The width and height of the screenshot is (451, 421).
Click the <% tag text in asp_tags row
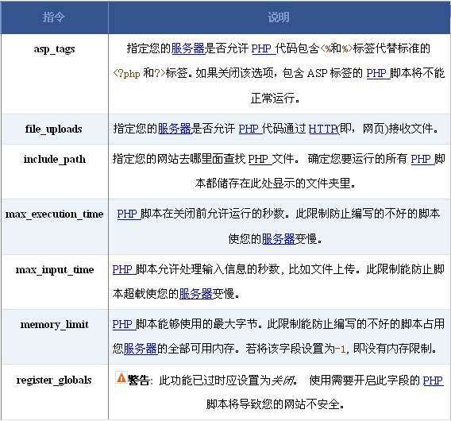[x=325, y=48]
